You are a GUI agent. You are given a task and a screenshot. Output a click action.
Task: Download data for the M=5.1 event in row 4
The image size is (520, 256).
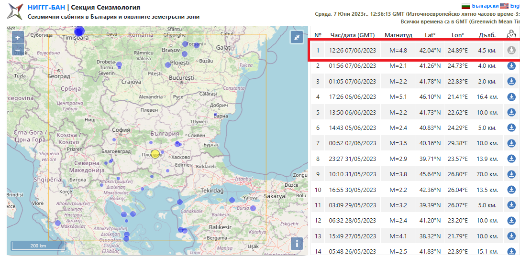511,97
